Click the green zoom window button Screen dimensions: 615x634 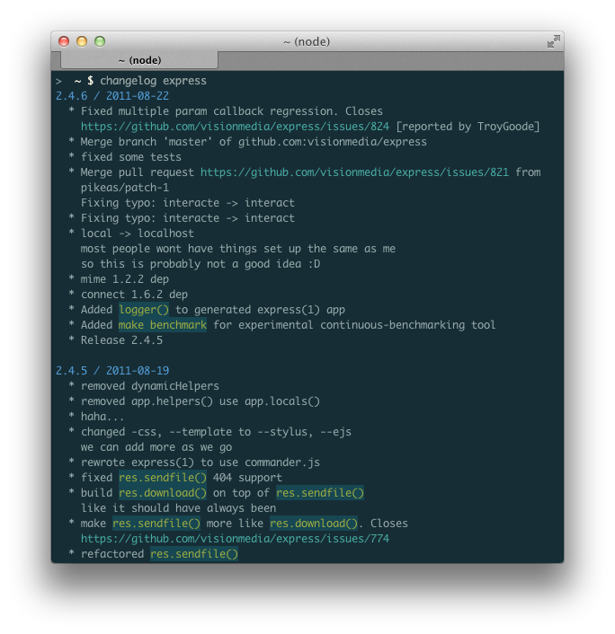(x=100, y=41)
